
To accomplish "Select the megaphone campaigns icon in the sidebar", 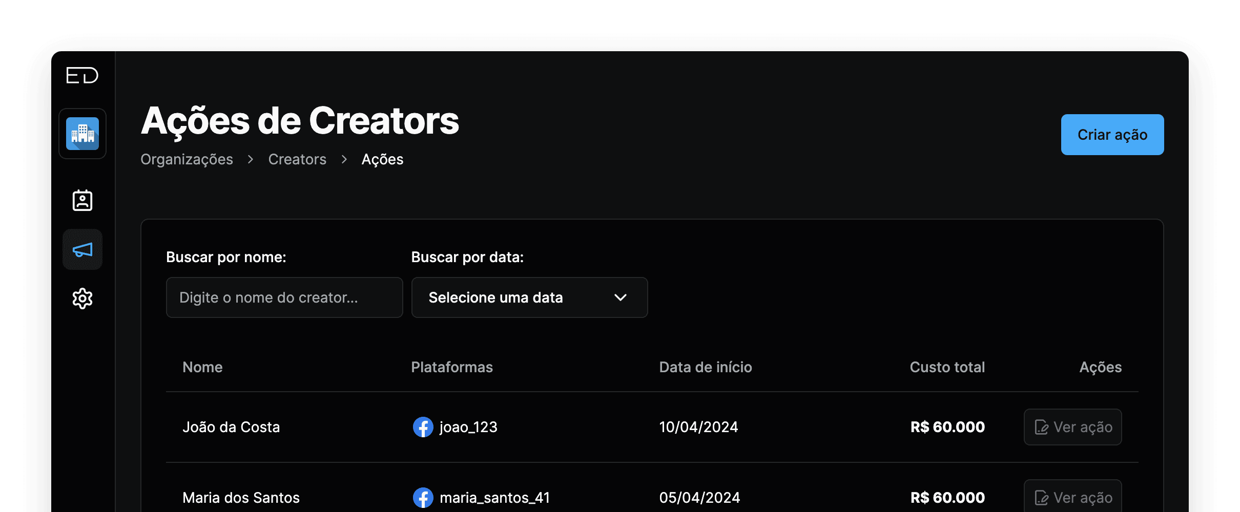I will (x=82, y=249).
